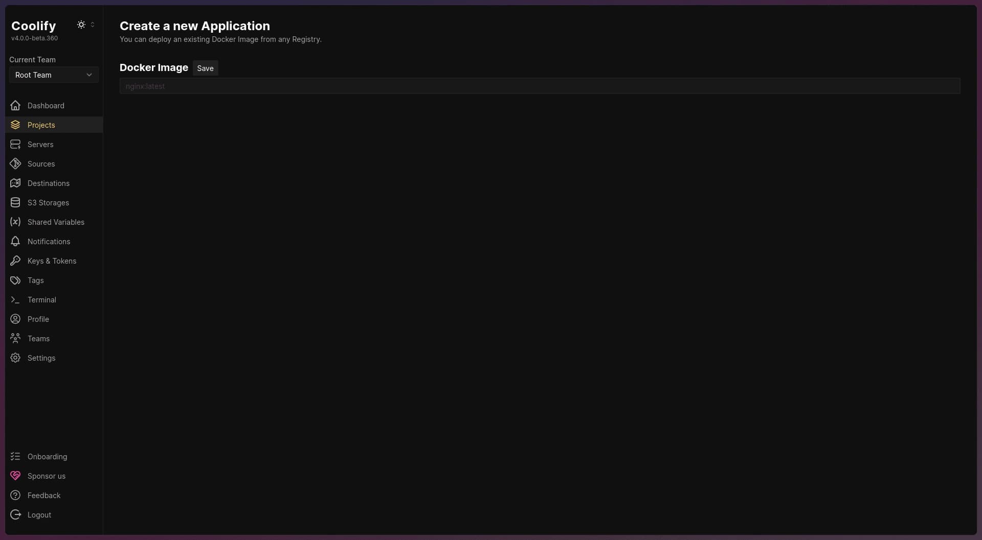This screenshot has height=540, width=982.
Task: Open the Root Team dropdown
Action: click(x=54, y=75)
